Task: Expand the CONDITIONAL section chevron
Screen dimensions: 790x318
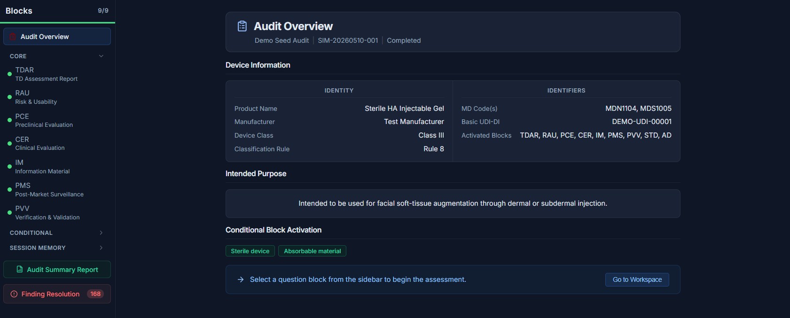Action: point(101,233)
